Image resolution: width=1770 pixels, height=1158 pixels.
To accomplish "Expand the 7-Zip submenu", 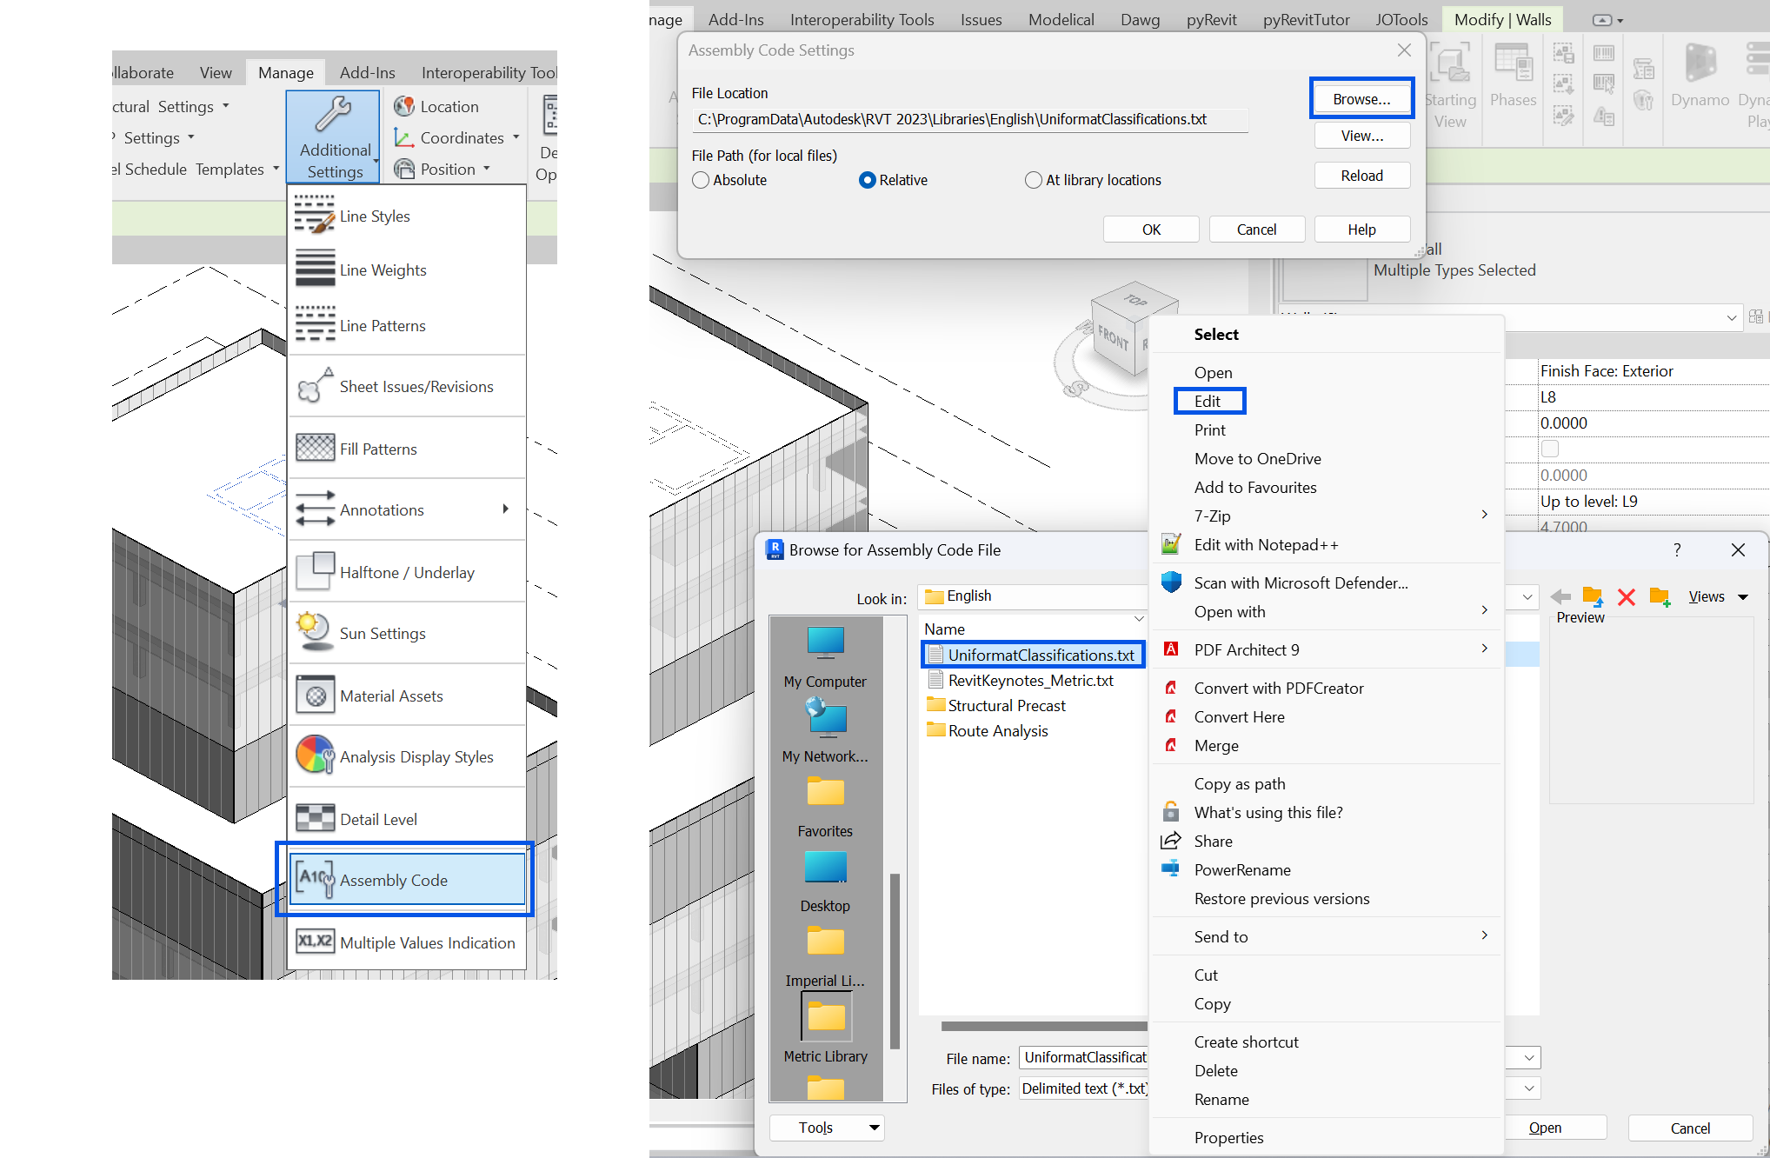I will click(x=1485, y=515).
